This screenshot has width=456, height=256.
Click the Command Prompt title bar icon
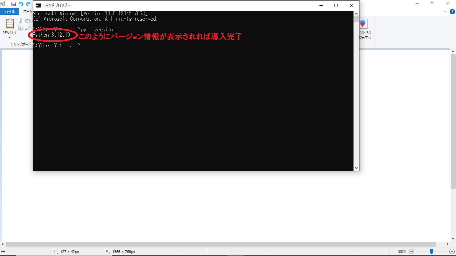point(38,5)
